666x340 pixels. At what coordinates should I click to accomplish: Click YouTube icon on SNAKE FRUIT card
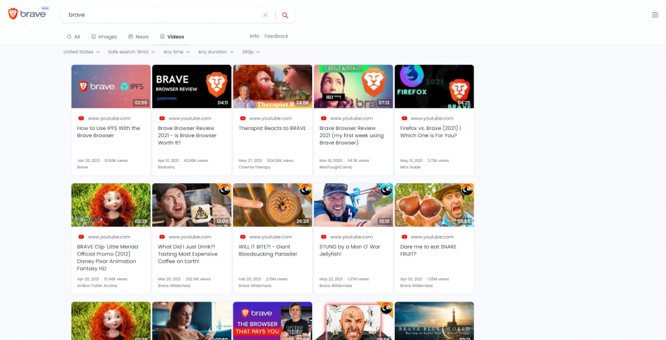(x=404, y=237)
